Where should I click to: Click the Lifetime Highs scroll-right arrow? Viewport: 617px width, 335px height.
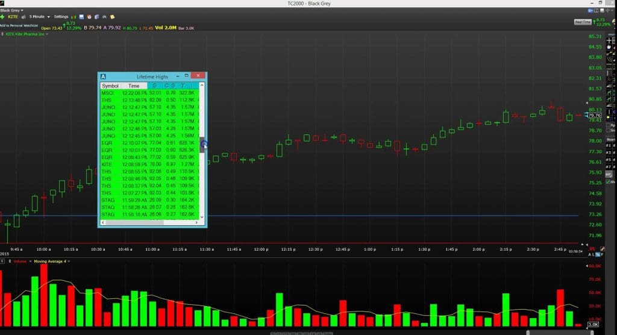pyautogui.click(x=197, y=222)
